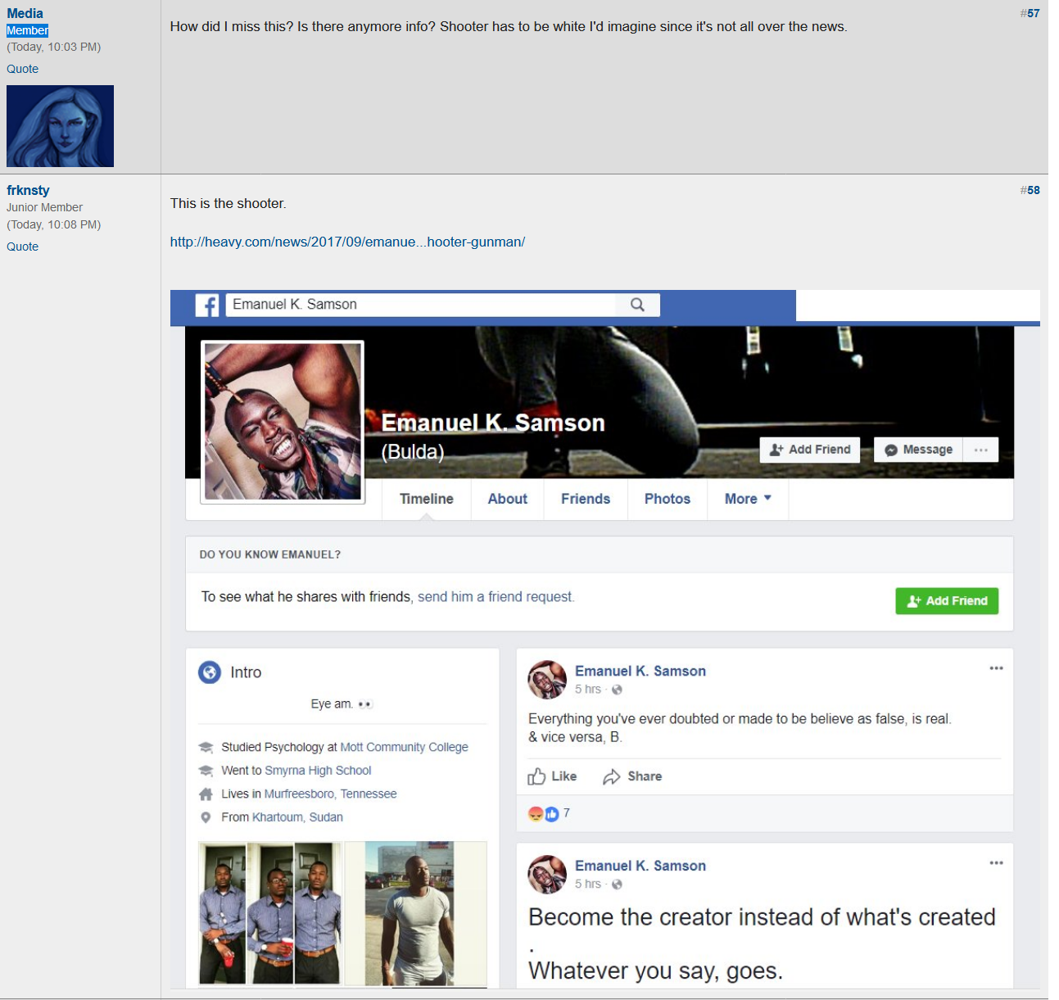Quote the post by Media
Viewport: 1059px width, 1000px height.
pyautogui.click(x=22, y=69)
